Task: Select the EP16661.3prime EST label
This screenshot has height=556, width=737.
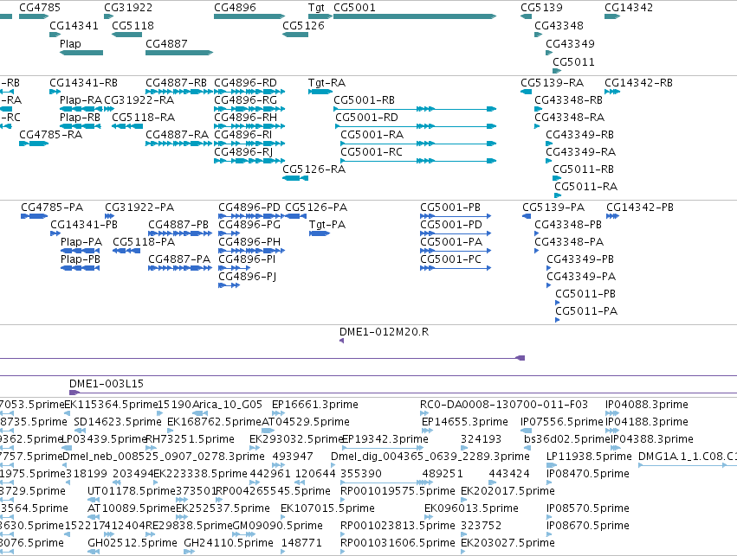Action: (315, 405)
